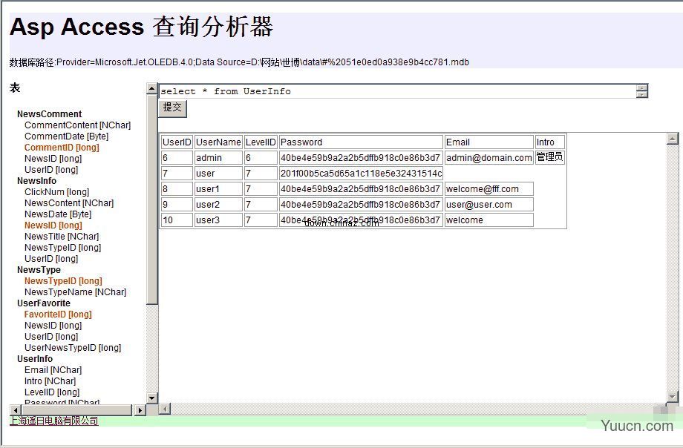Click the query box up arrow
The width and height of the screenshot is (683, 448).
click(x=641, y=88)
